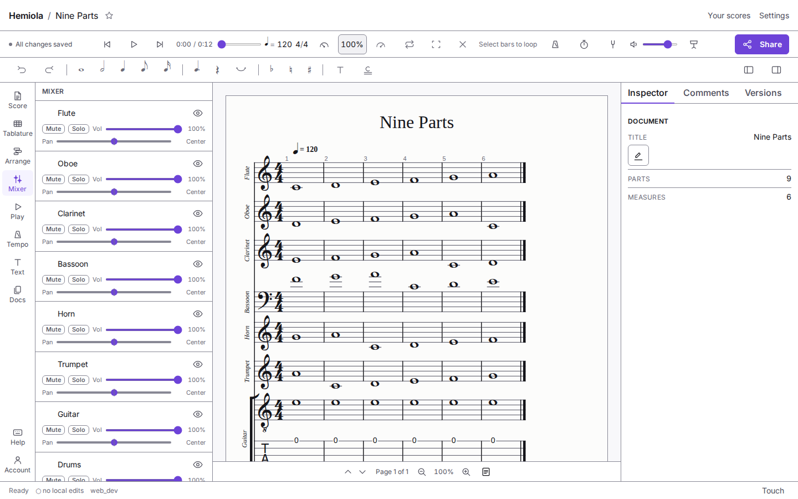Go to Hemiola home breadcrumb
This screenshot has height=499, width=798.
coord(26,16)
